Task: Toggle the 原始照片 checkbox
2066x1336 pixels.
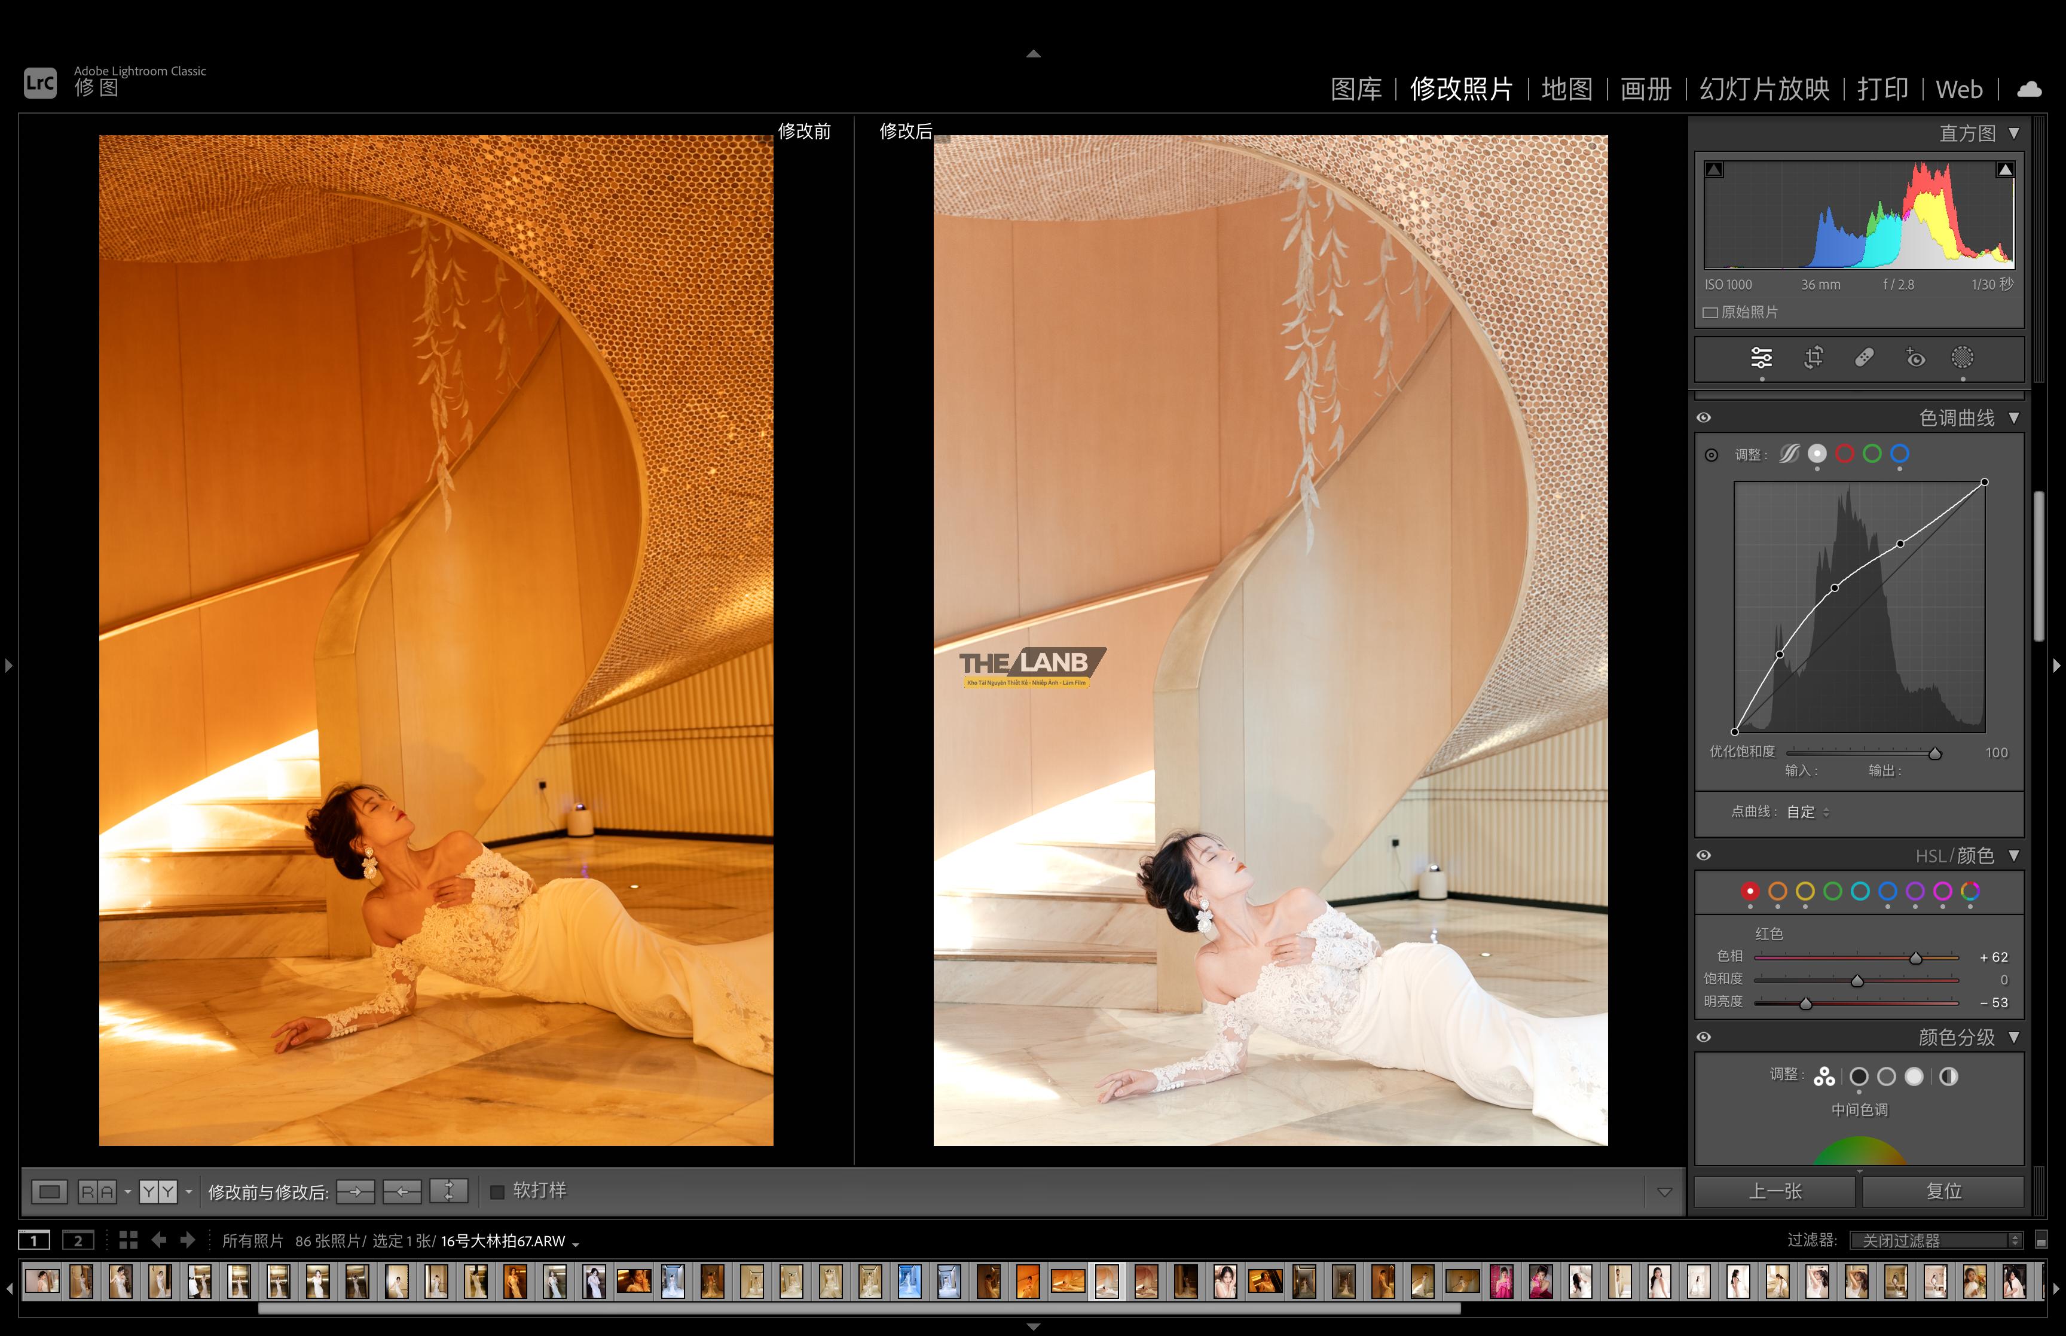Action: point(1710,312)
